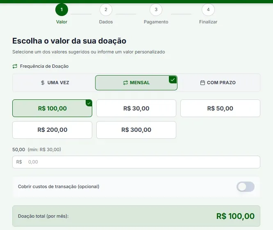Pick the R$ 200,00 amount button

[x=52, y=130]
